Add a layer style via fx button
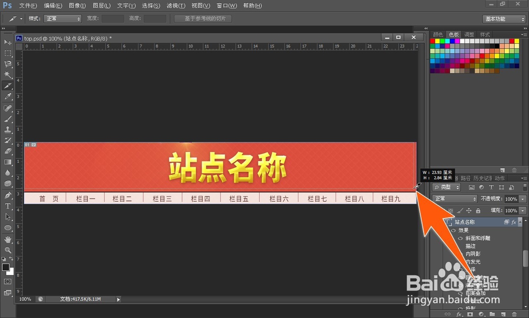 459,314
